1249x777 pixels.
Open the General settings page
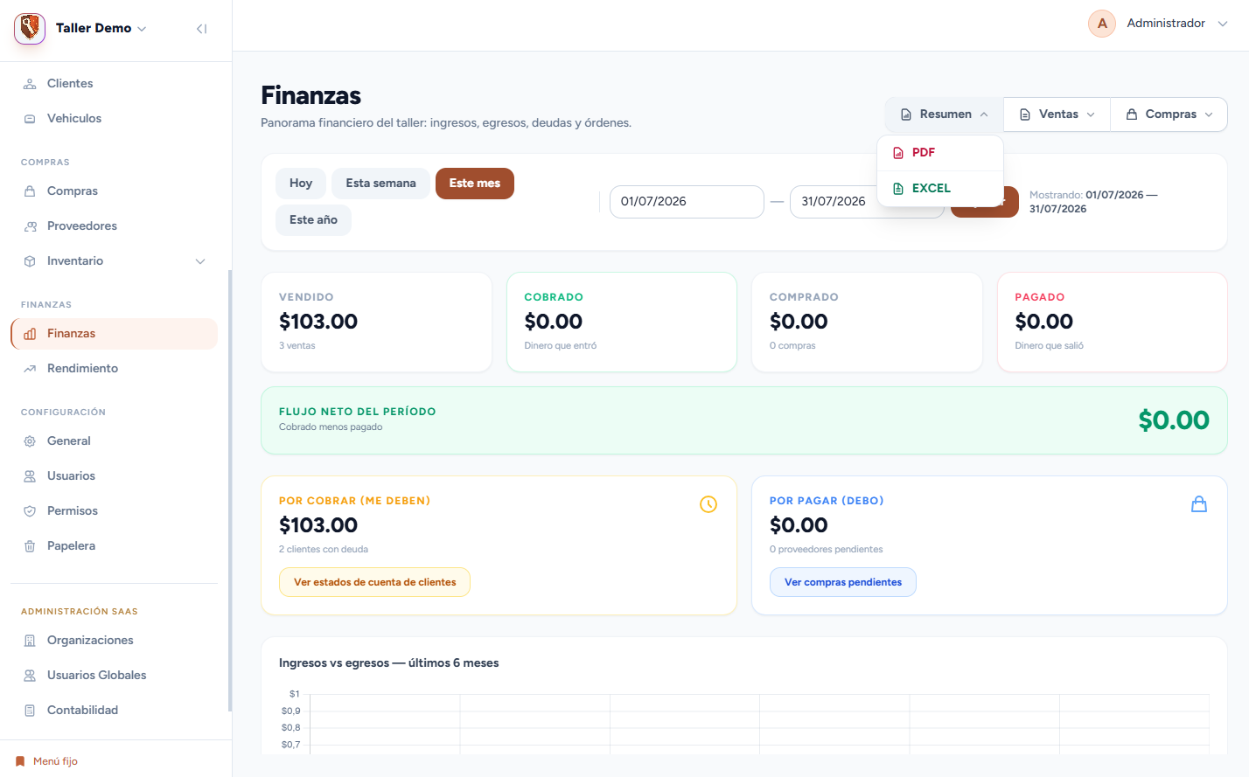(114, 441)
